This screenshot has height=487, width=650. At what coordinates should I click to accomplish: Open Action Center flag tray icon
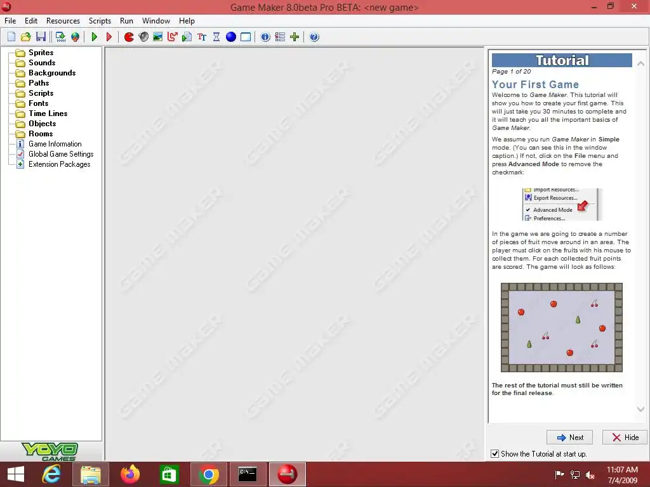point(559,475)
